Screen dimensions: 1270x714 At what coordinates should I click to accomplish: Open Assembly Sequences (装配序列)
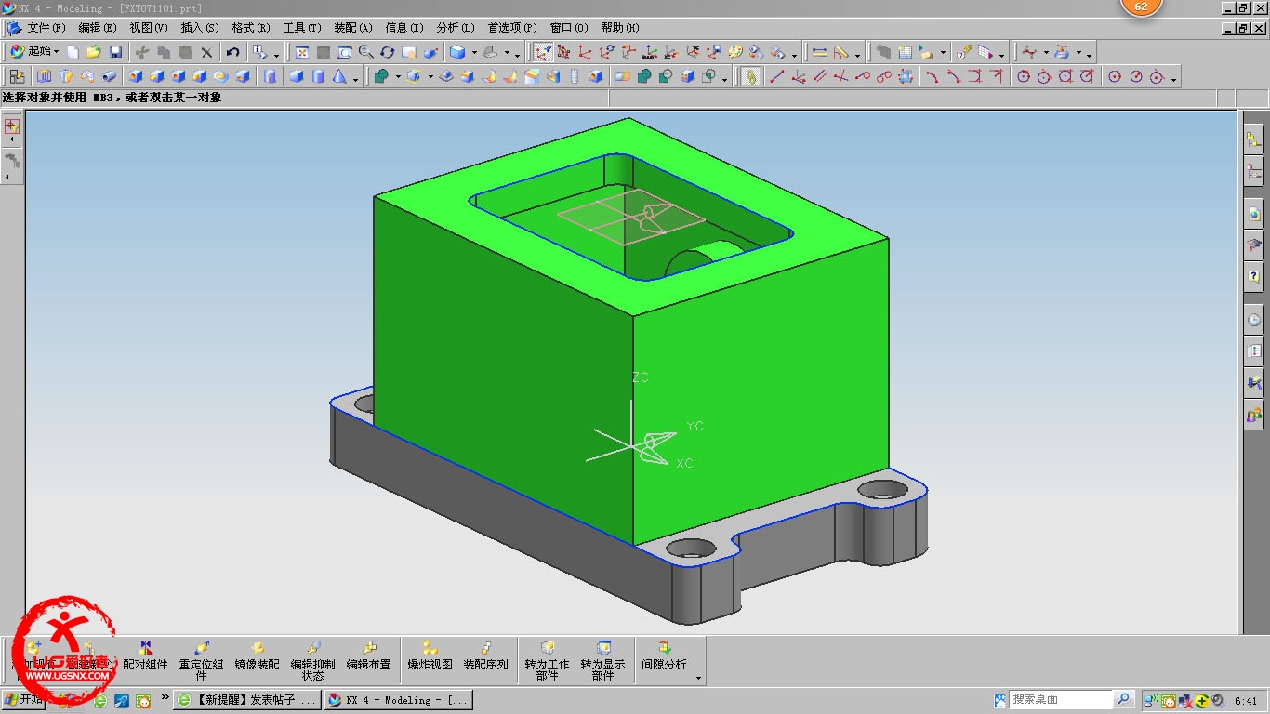(485, 656)
